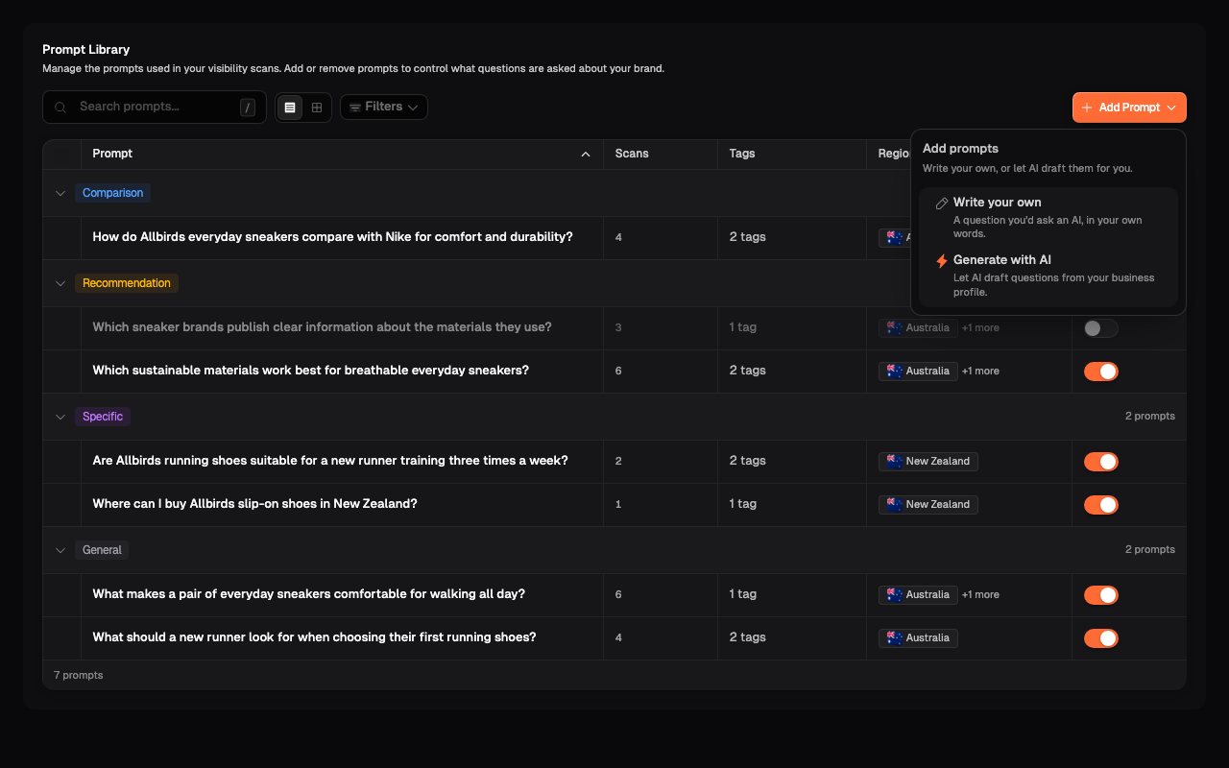Screen dimensions: 1229x768
Task: Click the General category tag
Action: 102,550
